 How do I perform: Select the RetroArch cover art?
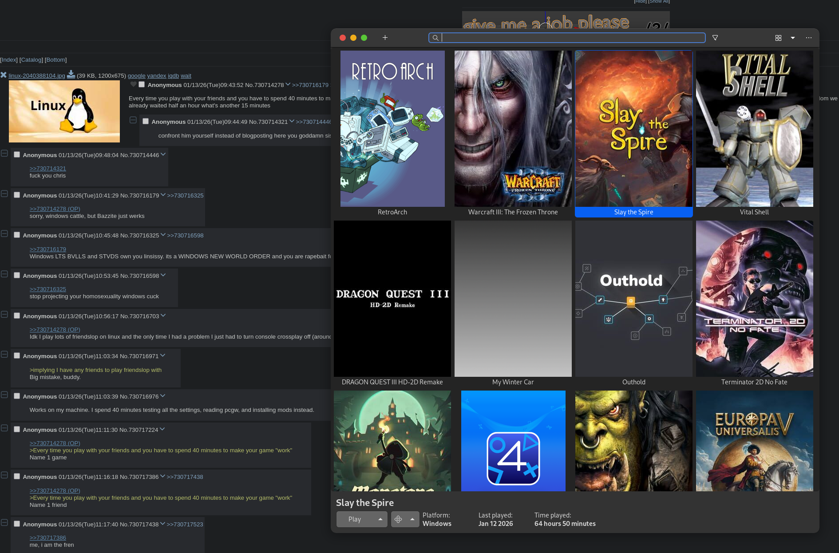(x=392, y=129)
